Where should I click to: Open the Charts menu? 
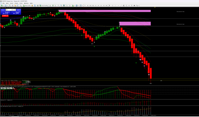[x=16, y=3]
